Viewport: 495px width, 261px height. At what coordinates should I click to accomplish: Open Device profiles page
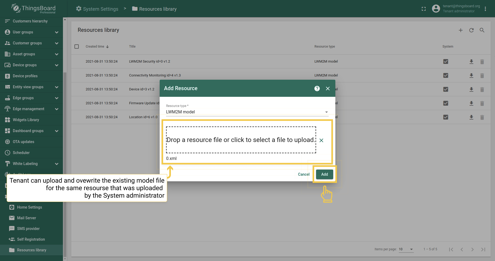click(x=31, y=76)
